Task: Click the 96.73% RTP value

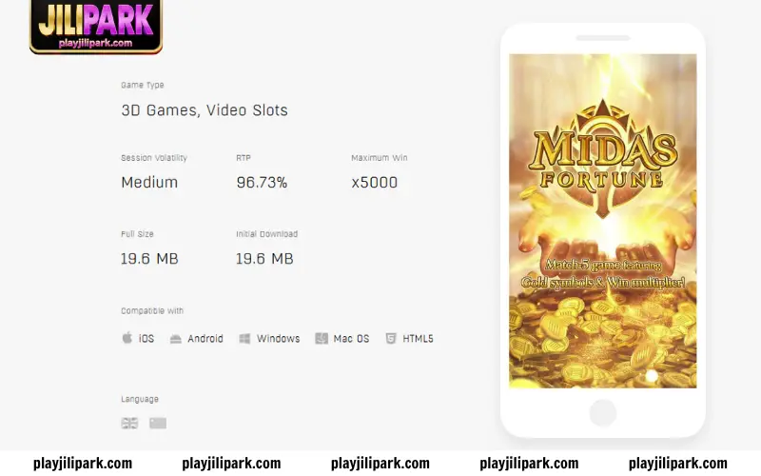Action: click(262, 183)
